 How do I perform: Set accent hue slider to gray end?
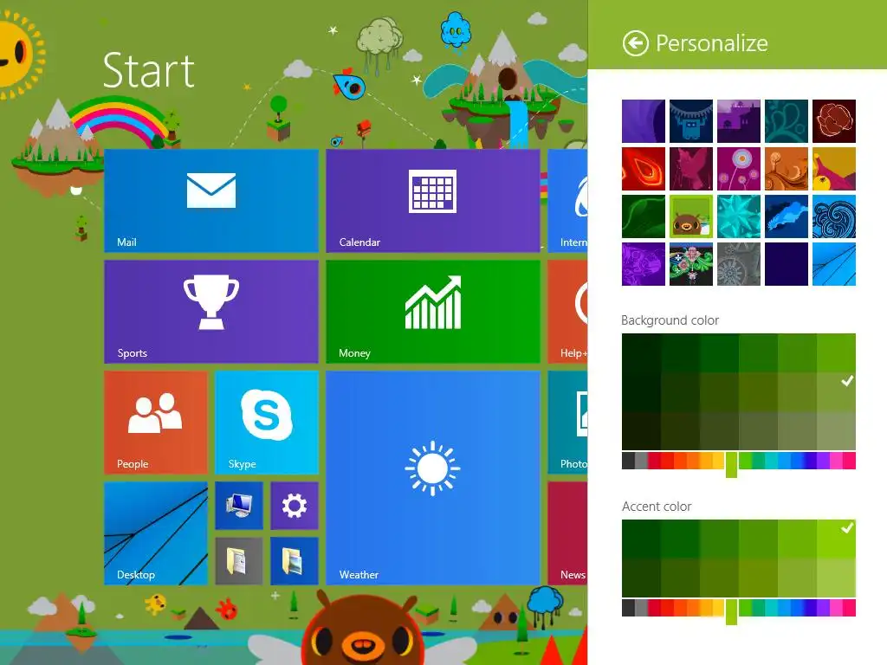tap(629, 608)
